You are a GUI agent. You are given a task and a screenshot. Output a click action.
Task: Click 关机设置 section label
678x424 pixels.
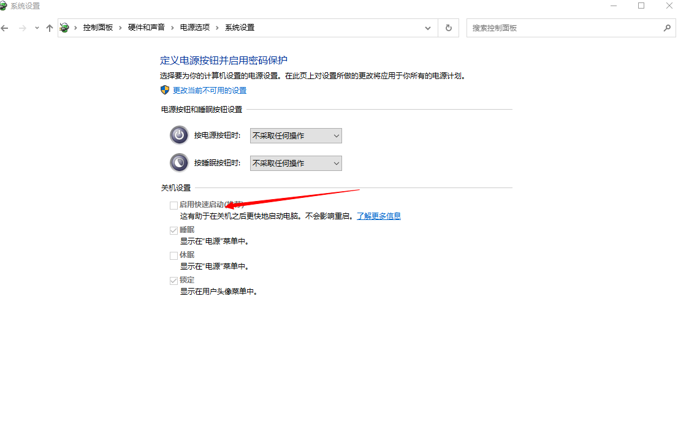click(176, 188)
